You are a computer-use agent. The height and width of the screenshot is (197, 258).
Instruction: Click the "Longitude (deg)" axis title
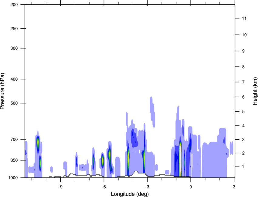pos(130,194)
